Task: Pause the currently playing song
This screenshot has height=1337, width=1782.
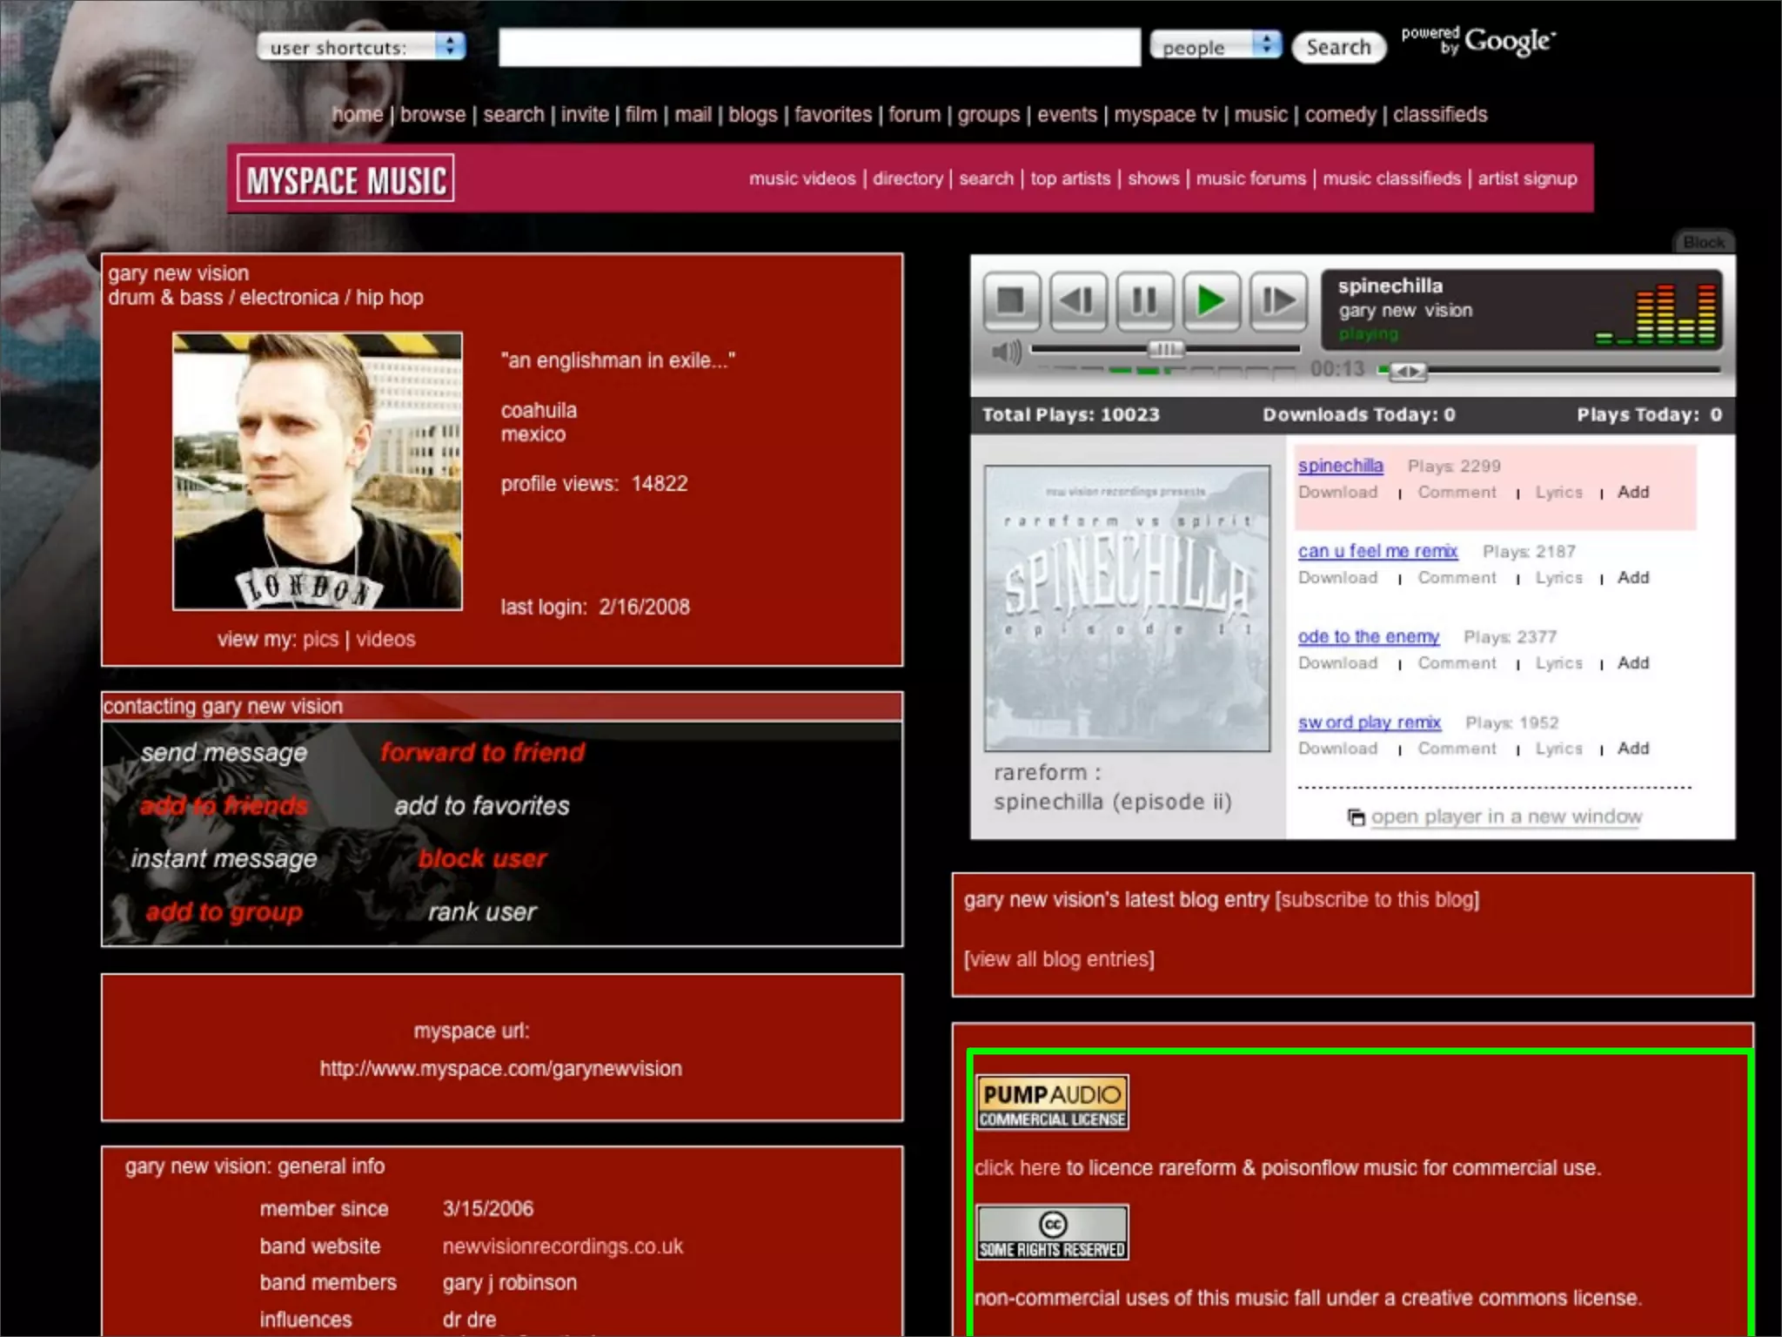Action: click(x=1144, y=301)
